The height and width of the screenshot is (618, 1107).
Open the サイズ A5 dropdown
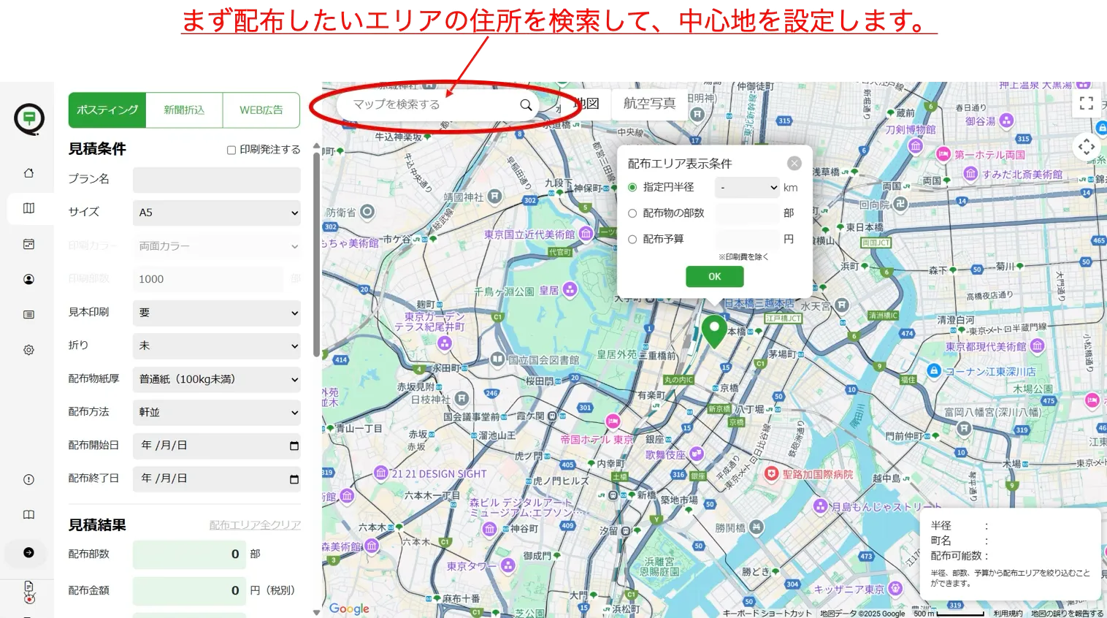[217, 213]
